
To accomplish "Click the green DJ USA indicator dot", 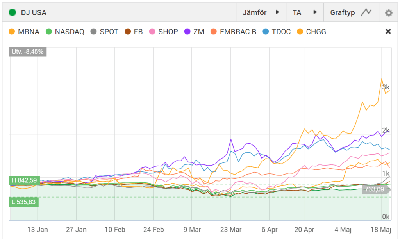I will (12, 12).
